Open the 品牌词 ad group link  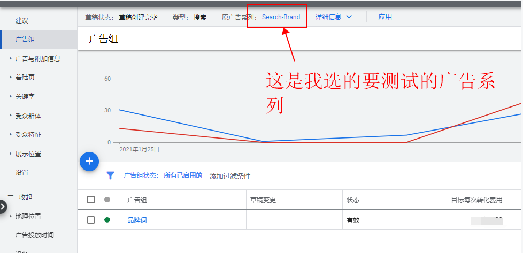point(137,220)
